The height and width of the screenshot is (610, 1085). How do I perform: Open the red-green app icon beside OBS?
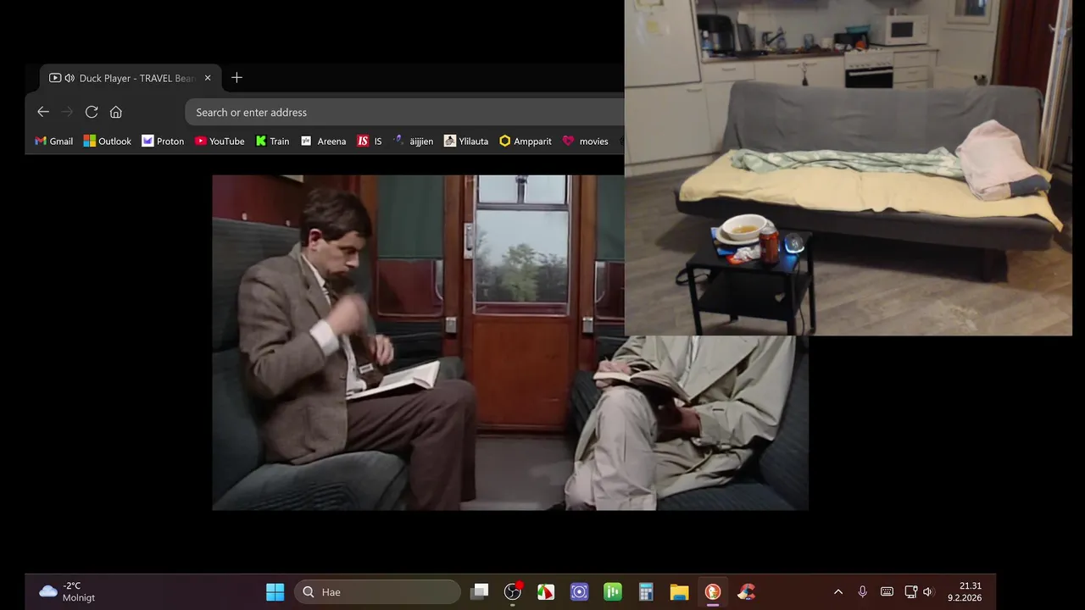(x=546, y=592)
